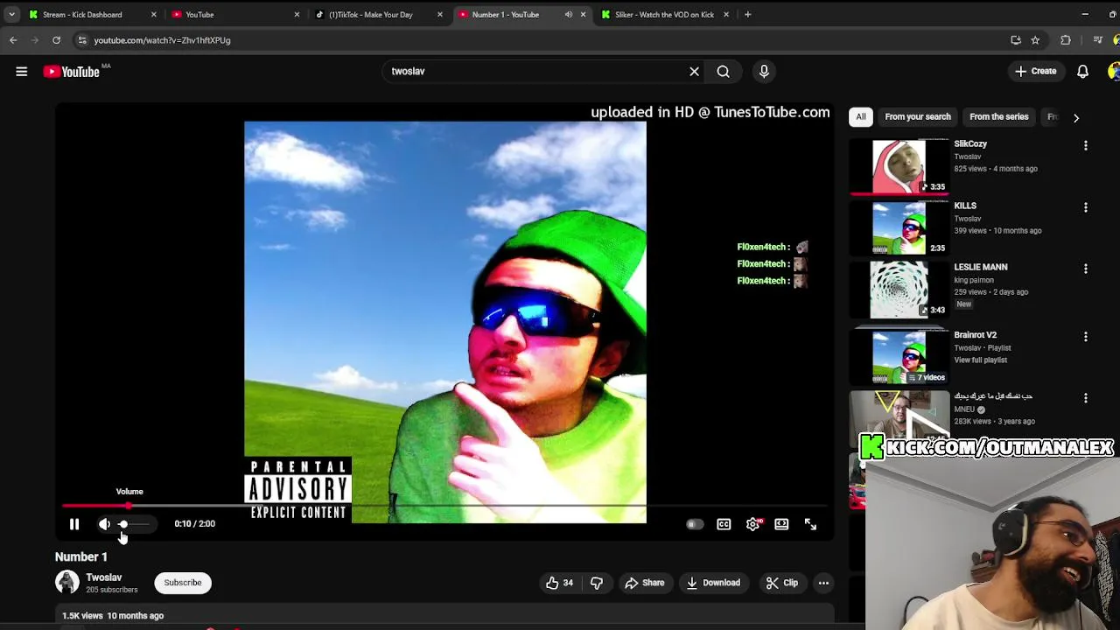Click the magnifier search button
The width and height of the screenshot is (1120, 630).
(724, 72)
